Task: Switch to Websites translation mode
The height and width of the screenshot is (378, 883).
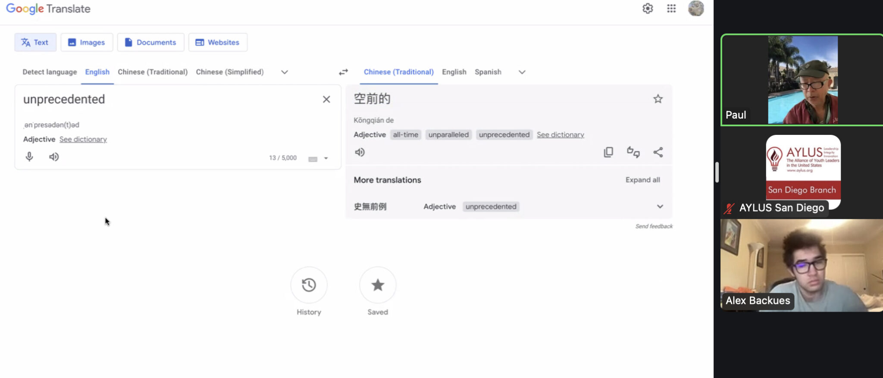Action: pos(218,42)
